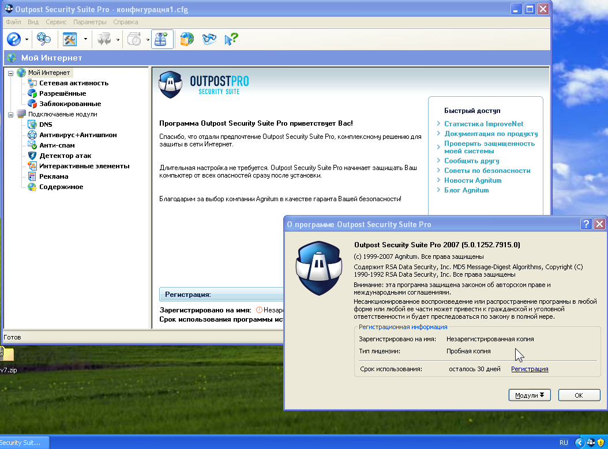Screen dimensions: 608x449
Task: Select Детектор атак label in tree
Action: (65, 156)
